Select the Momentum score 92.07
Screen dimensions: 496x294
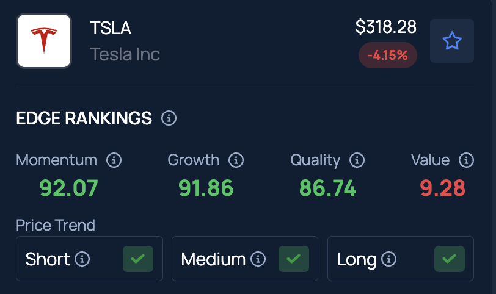click(x=68, y=188)
